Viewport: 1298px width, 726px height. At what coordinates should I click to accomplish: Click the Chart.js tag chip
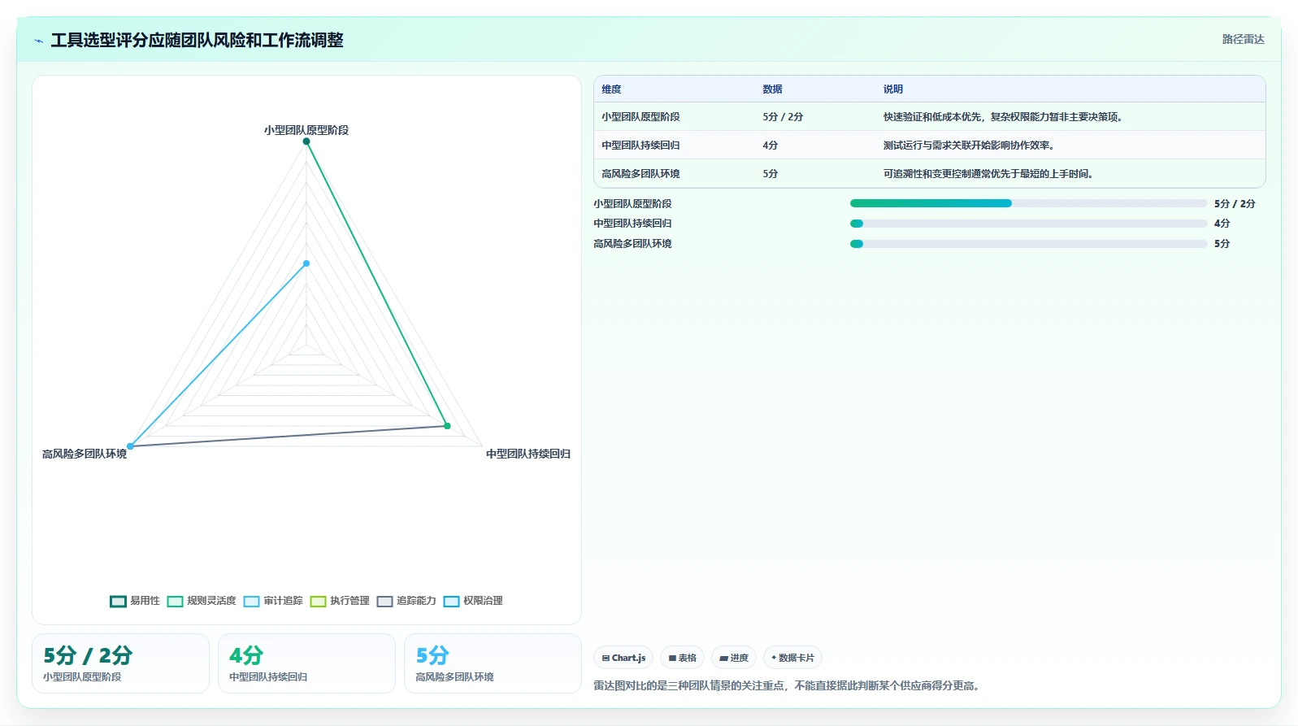pyautogui.click(x=623, y=658)
